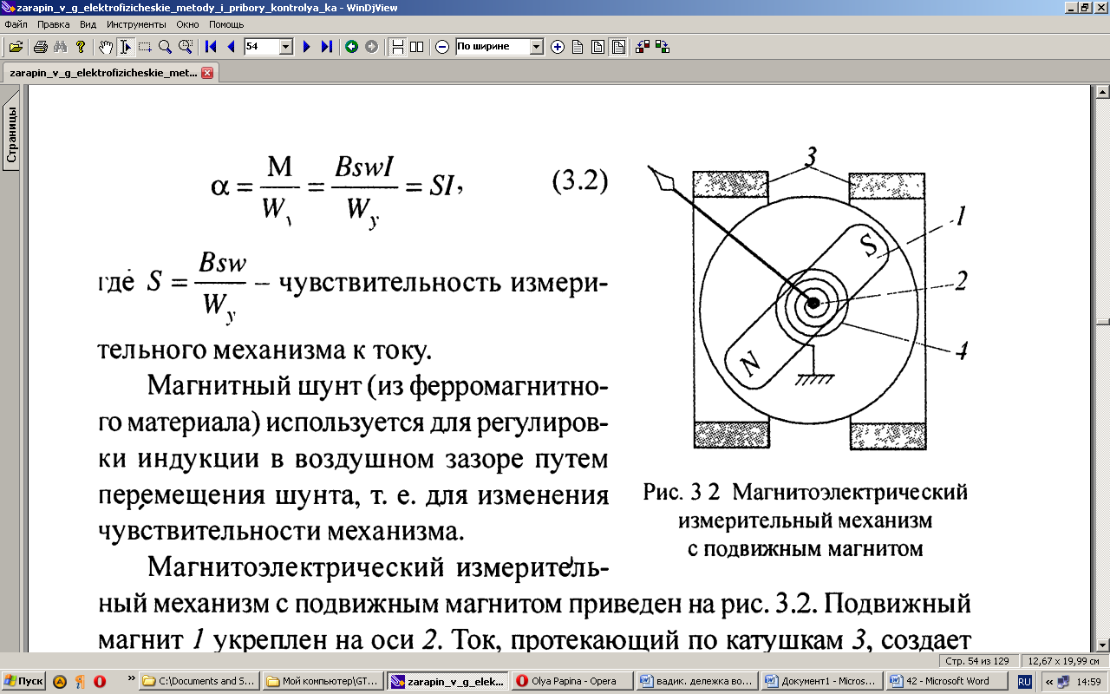Select the zoom rectangle tool
This screenshot has width=1110, height=694.
[185, 47]
